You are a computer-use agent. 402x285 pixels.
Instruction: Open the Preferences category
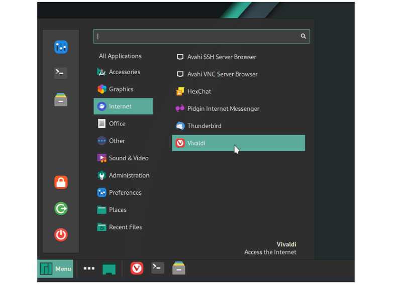(123, 192)
